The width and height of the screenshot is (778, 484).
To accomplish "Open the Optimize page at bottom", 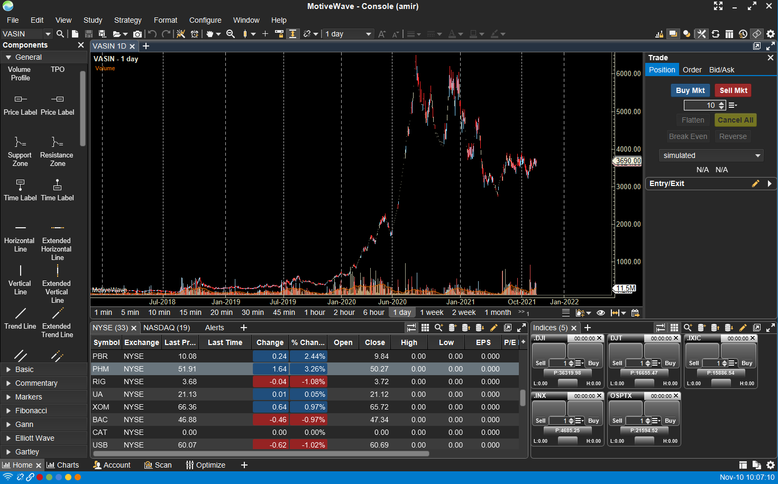I will click(x=206, y=465).
